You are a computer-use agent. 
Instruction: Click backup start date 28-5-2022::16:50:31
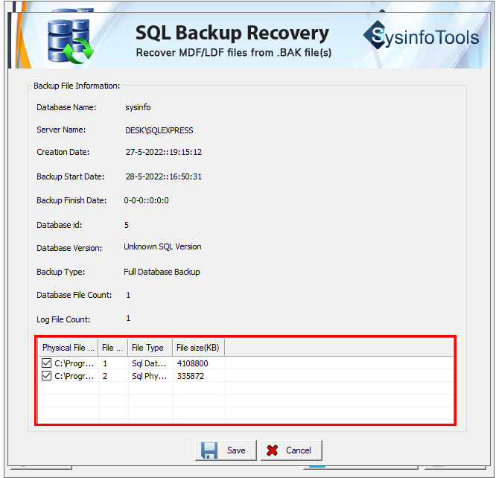[x=164, y=176]
